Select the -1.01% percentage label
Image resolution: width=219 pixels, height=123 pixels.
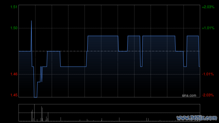coord(208,74)
